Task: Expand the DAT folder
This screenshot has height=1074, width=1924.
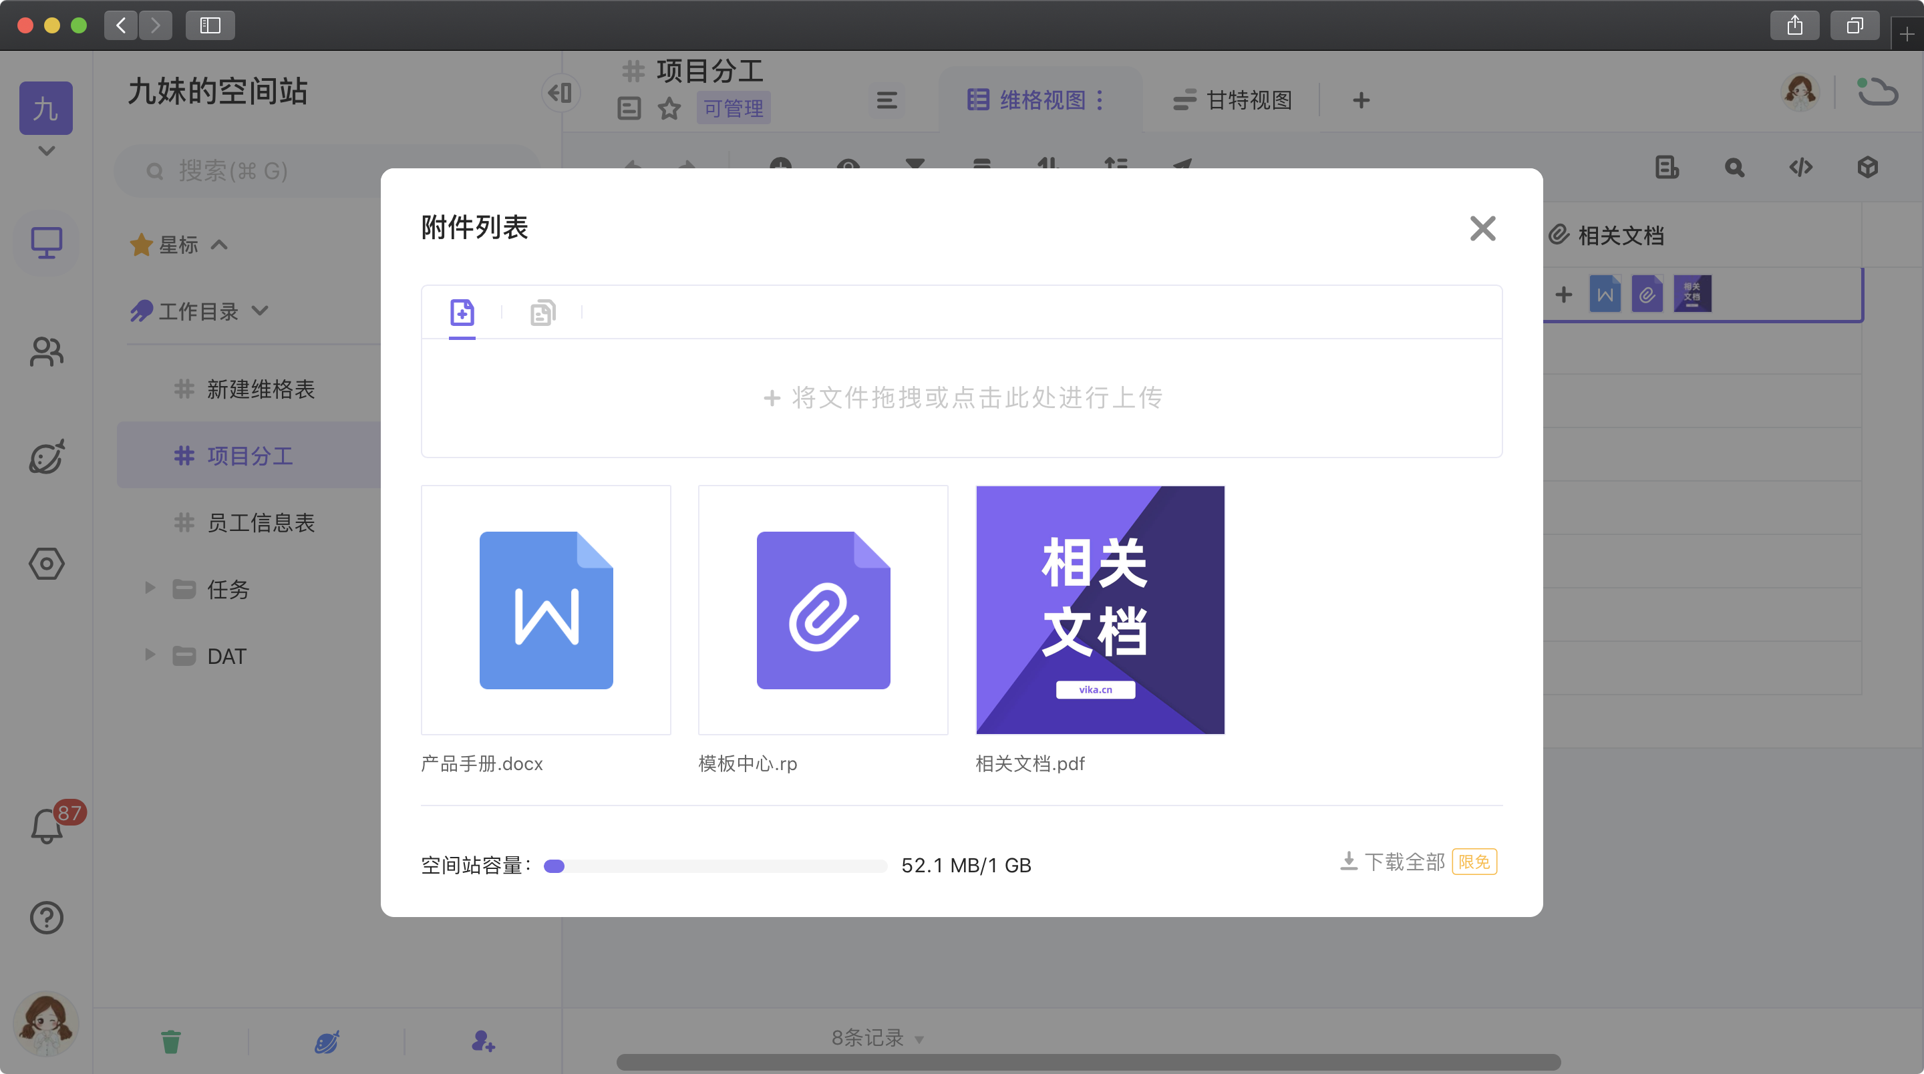Action: point(150,655)
